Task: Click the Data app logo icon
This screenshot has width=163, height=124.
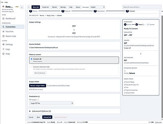Action: 3,7
